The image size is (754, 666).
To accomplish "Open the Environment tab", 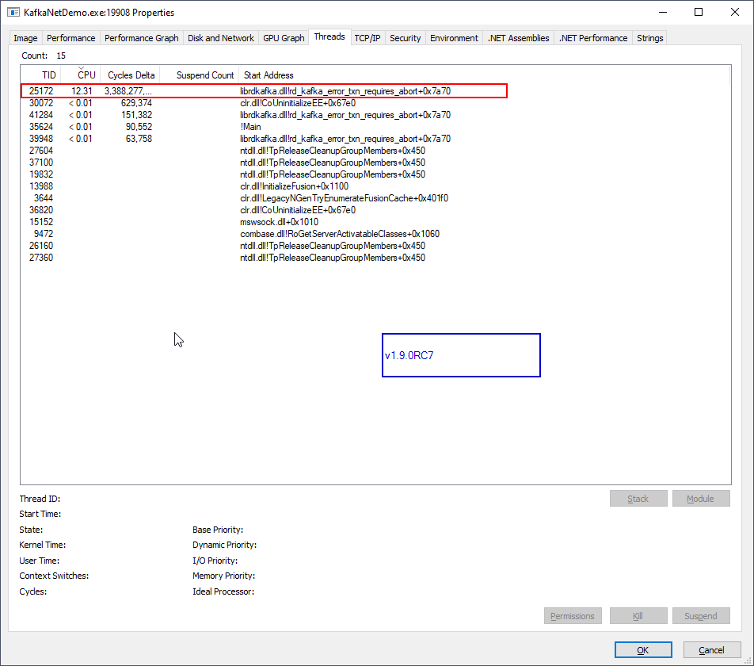I will (454, 37).
